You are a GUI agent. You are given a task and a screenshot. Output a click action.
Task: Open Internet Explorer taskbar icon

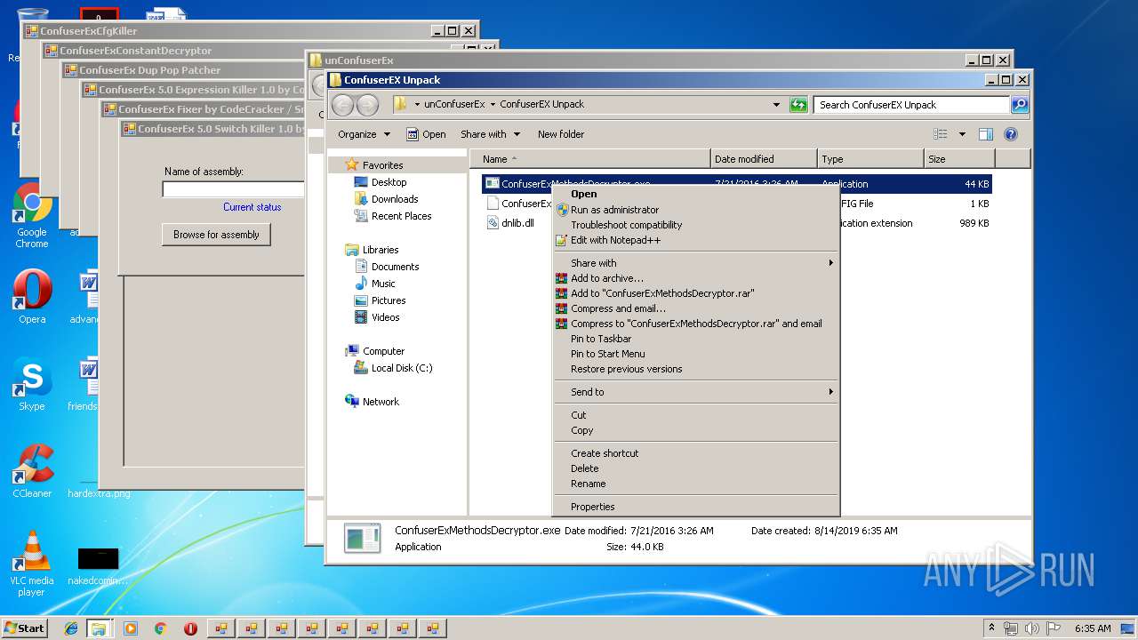71,628
